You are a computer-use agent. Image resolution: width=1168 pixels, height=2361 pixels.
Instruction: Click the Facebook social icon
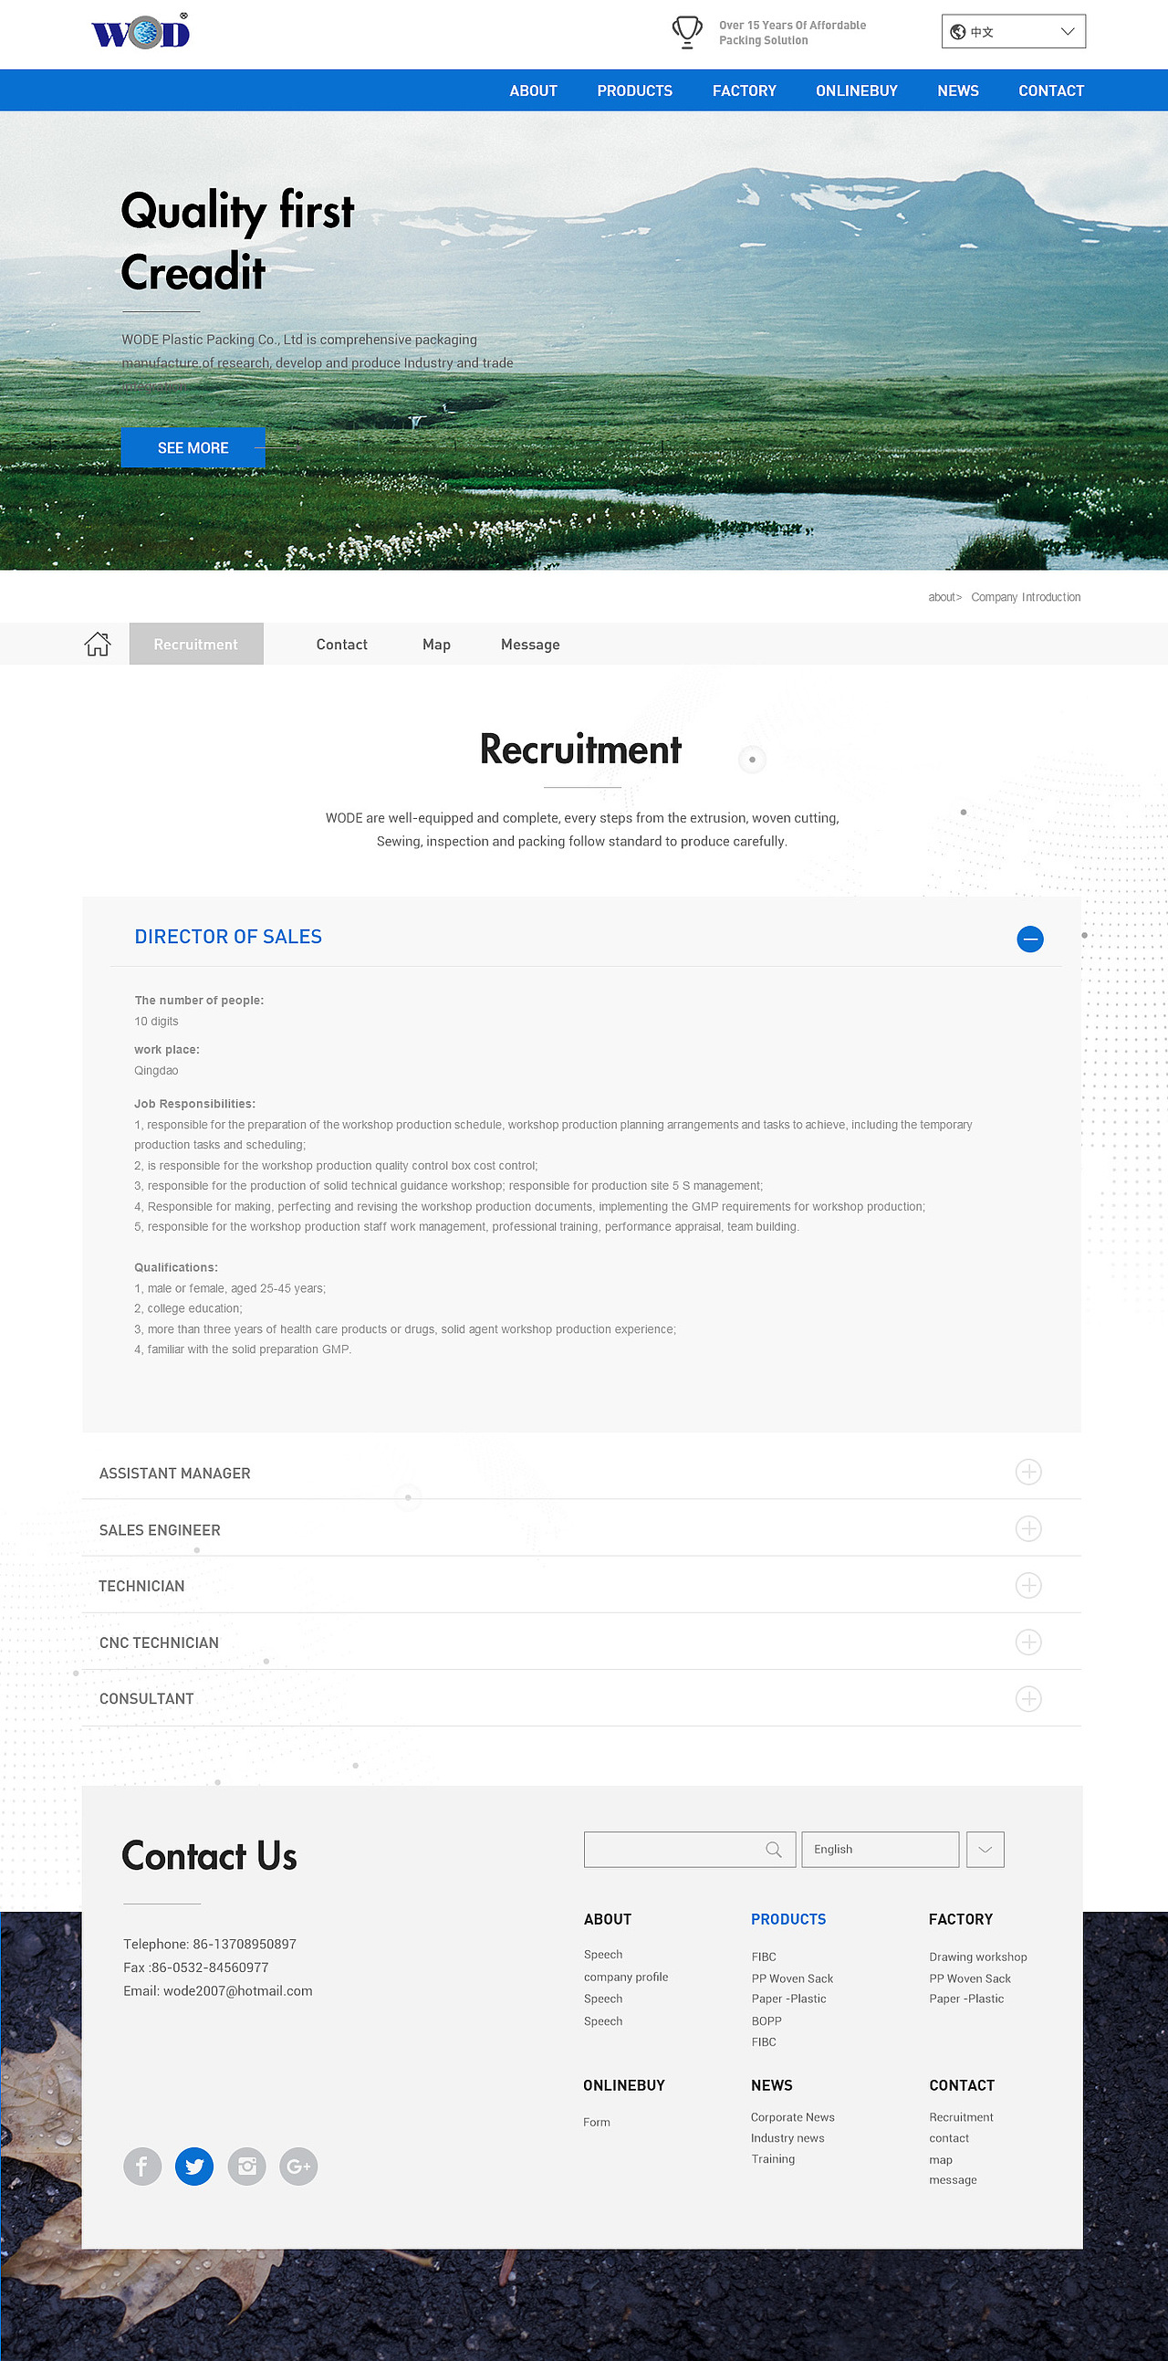(142, 2166)
